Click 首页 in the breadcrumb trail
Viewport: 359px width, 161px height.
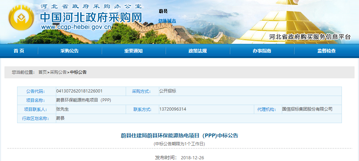(42, 72)
